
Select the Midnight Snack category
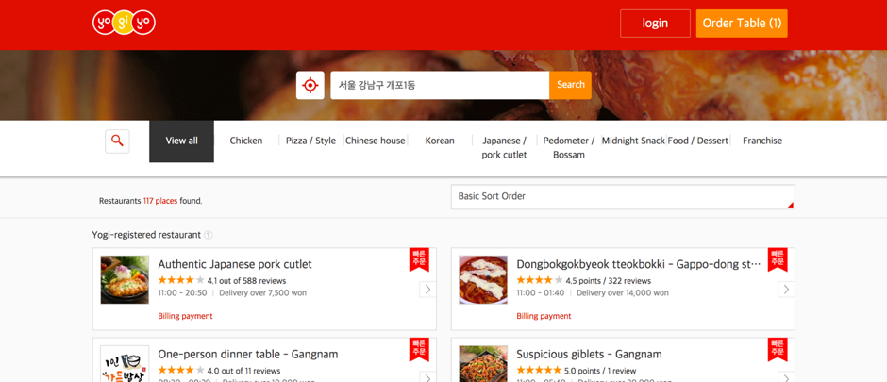click(633, 141)
